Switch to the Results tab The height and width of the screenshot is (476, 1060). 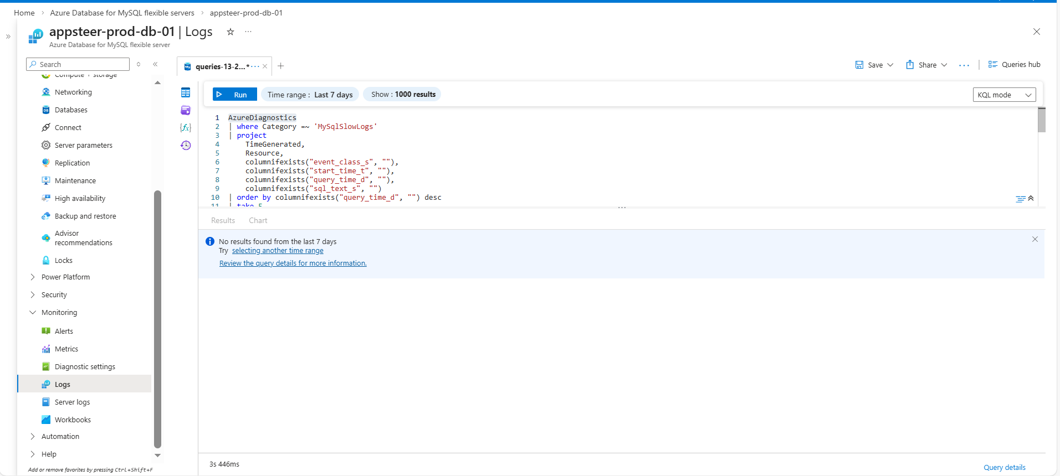point(223,220)
